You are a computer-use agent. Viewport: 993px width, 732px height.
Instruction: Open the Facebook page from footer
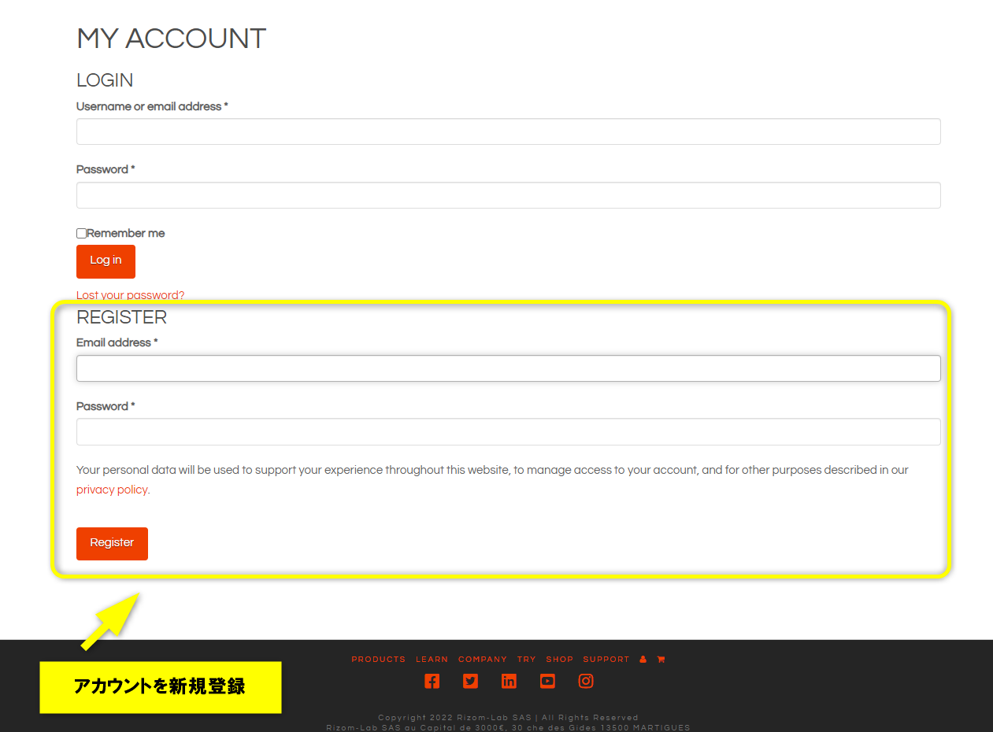(x=432, y=682)
